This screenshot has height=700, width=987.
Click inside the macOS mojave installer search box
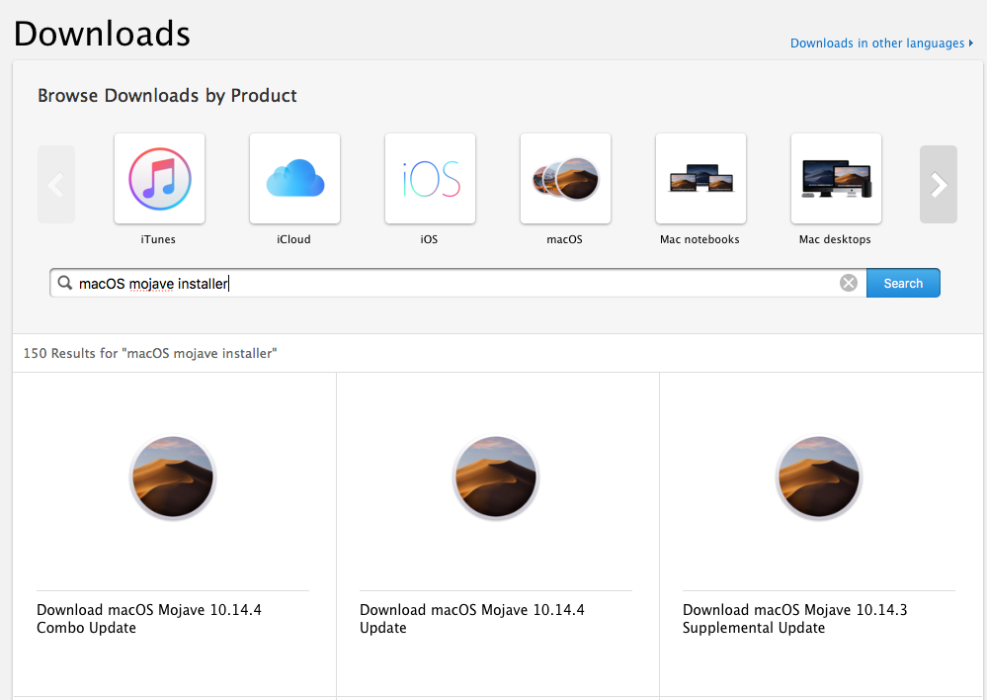(494, 284)
